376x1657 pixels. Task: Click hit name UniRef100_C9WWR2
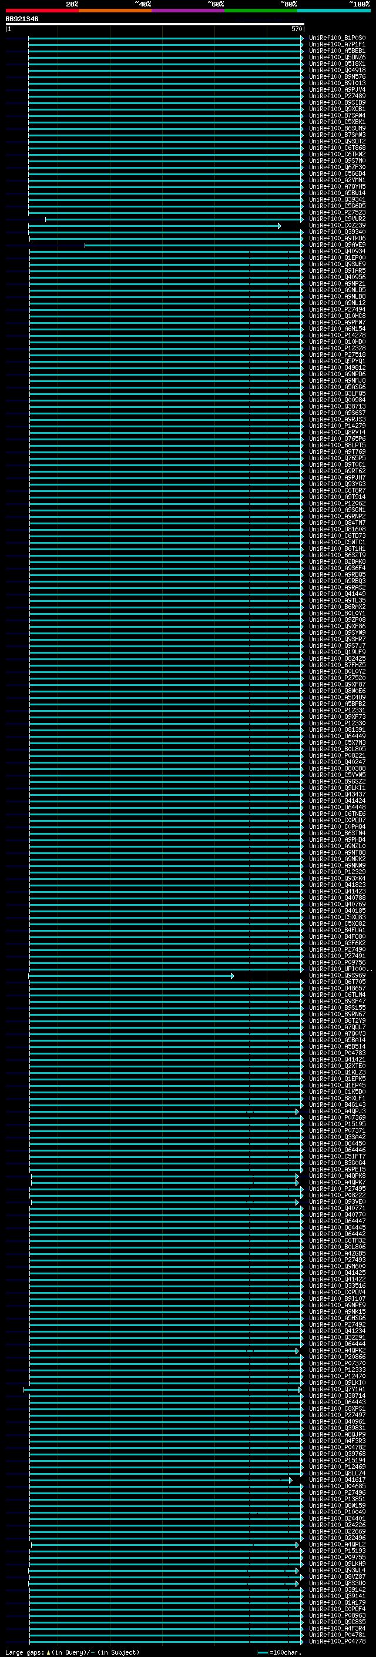[337, 219]
